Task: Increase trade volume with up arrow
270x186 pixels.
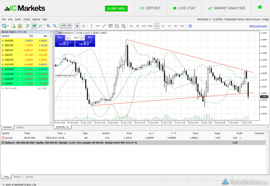Action: (82, 38)
